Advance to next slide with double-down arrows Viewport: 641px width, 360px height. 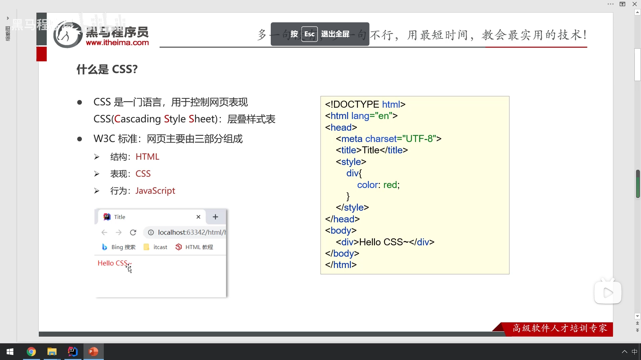click(x=637, y=330)
